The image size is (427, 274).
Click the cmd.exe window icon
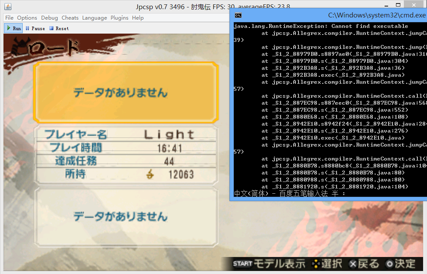[238, 15]
